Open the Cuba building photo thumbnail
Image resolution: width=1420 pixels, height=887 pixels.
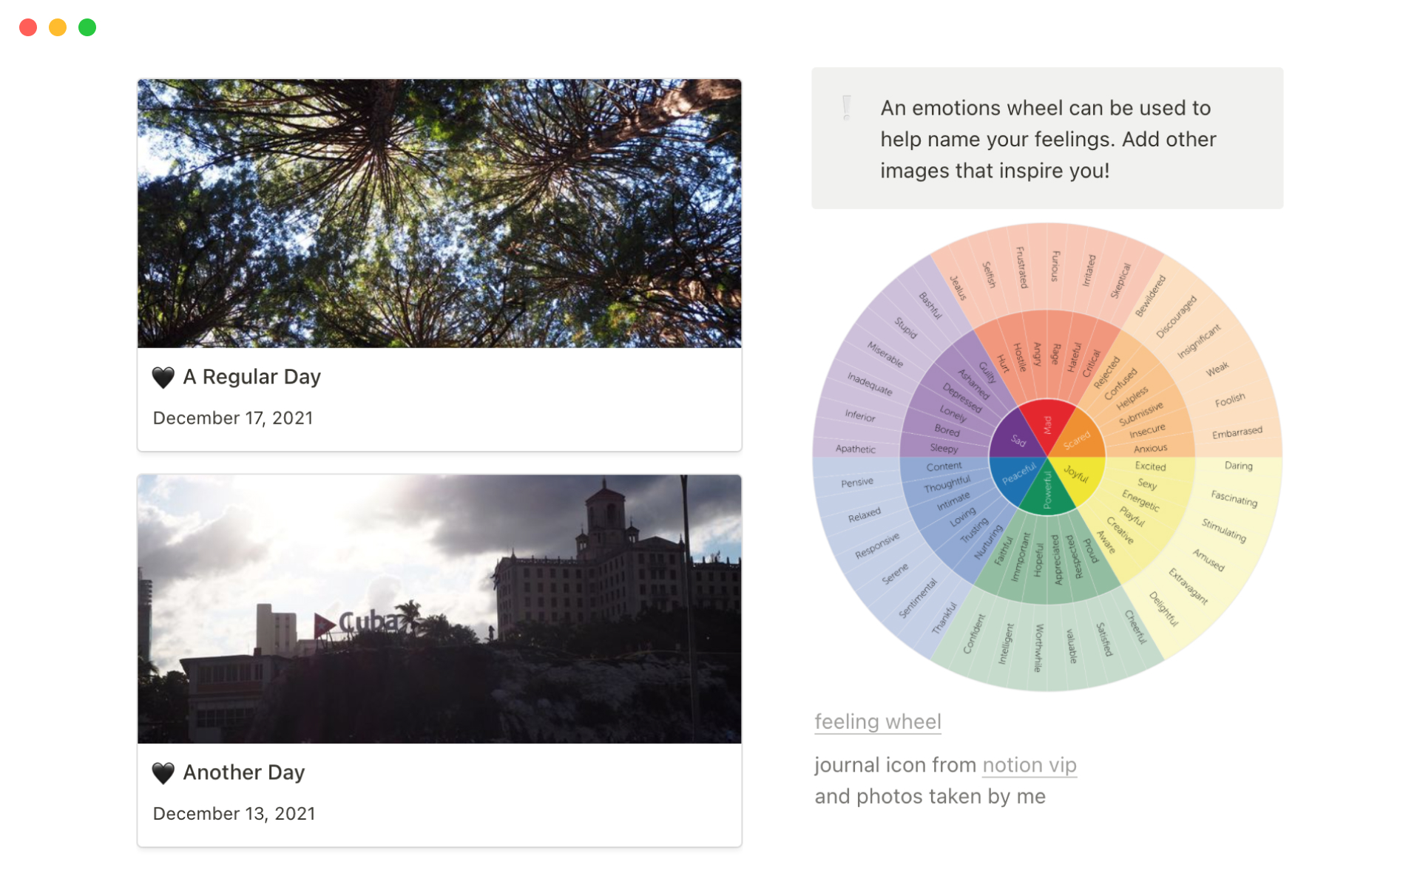click(x=439, y=608)
